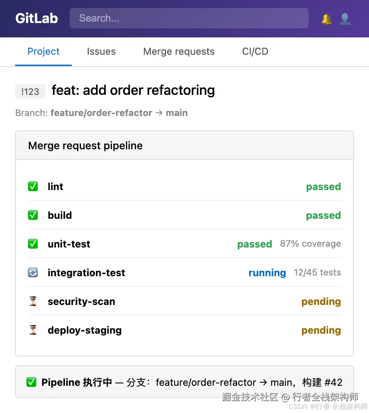Viewport: 369px width, 413px height.
Task: Click the title feat: add order refactoring
Action: (x=133, y=90)
